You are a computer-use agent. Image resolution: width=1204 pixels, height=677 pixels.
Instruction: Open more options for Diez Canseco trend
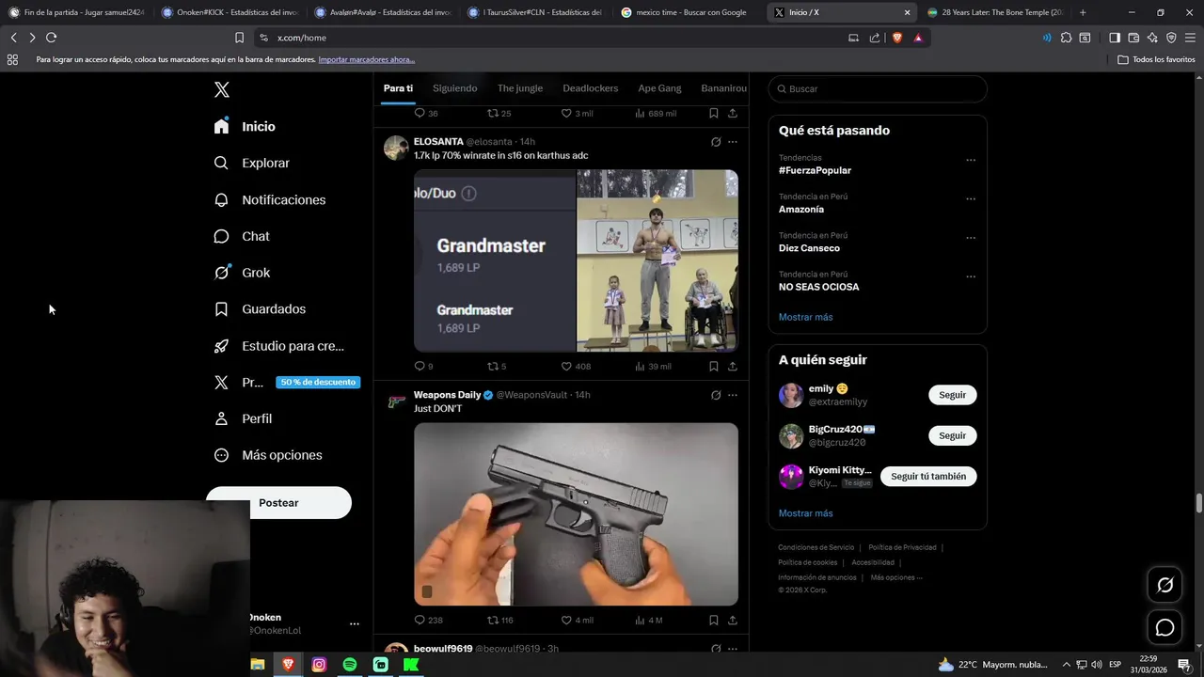point(971,238)
